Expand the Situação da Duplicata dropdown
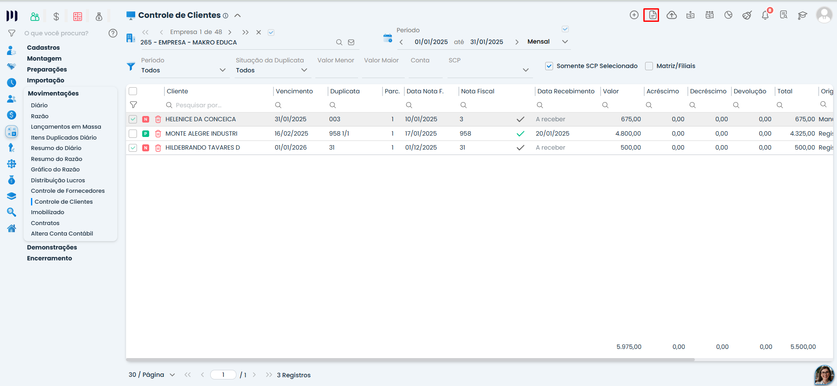Screen dimensions: 837x386 272,70
